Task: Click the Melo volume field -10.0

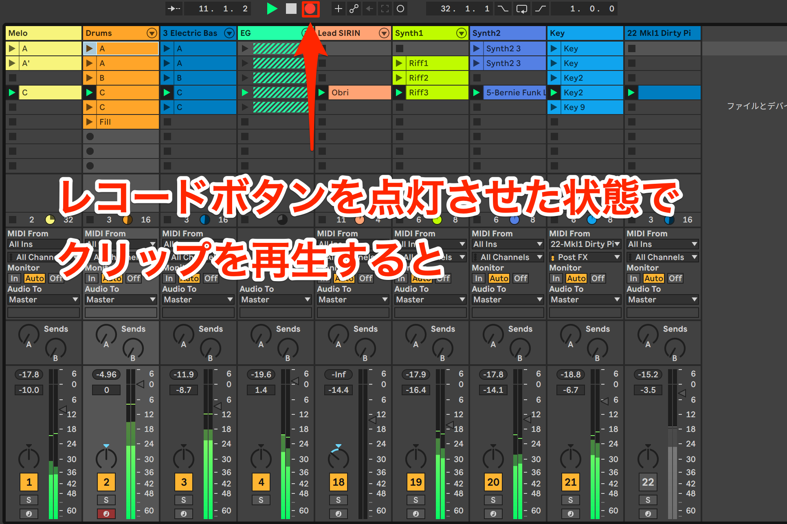Action: pyautogui.click(x=29, y=390)
